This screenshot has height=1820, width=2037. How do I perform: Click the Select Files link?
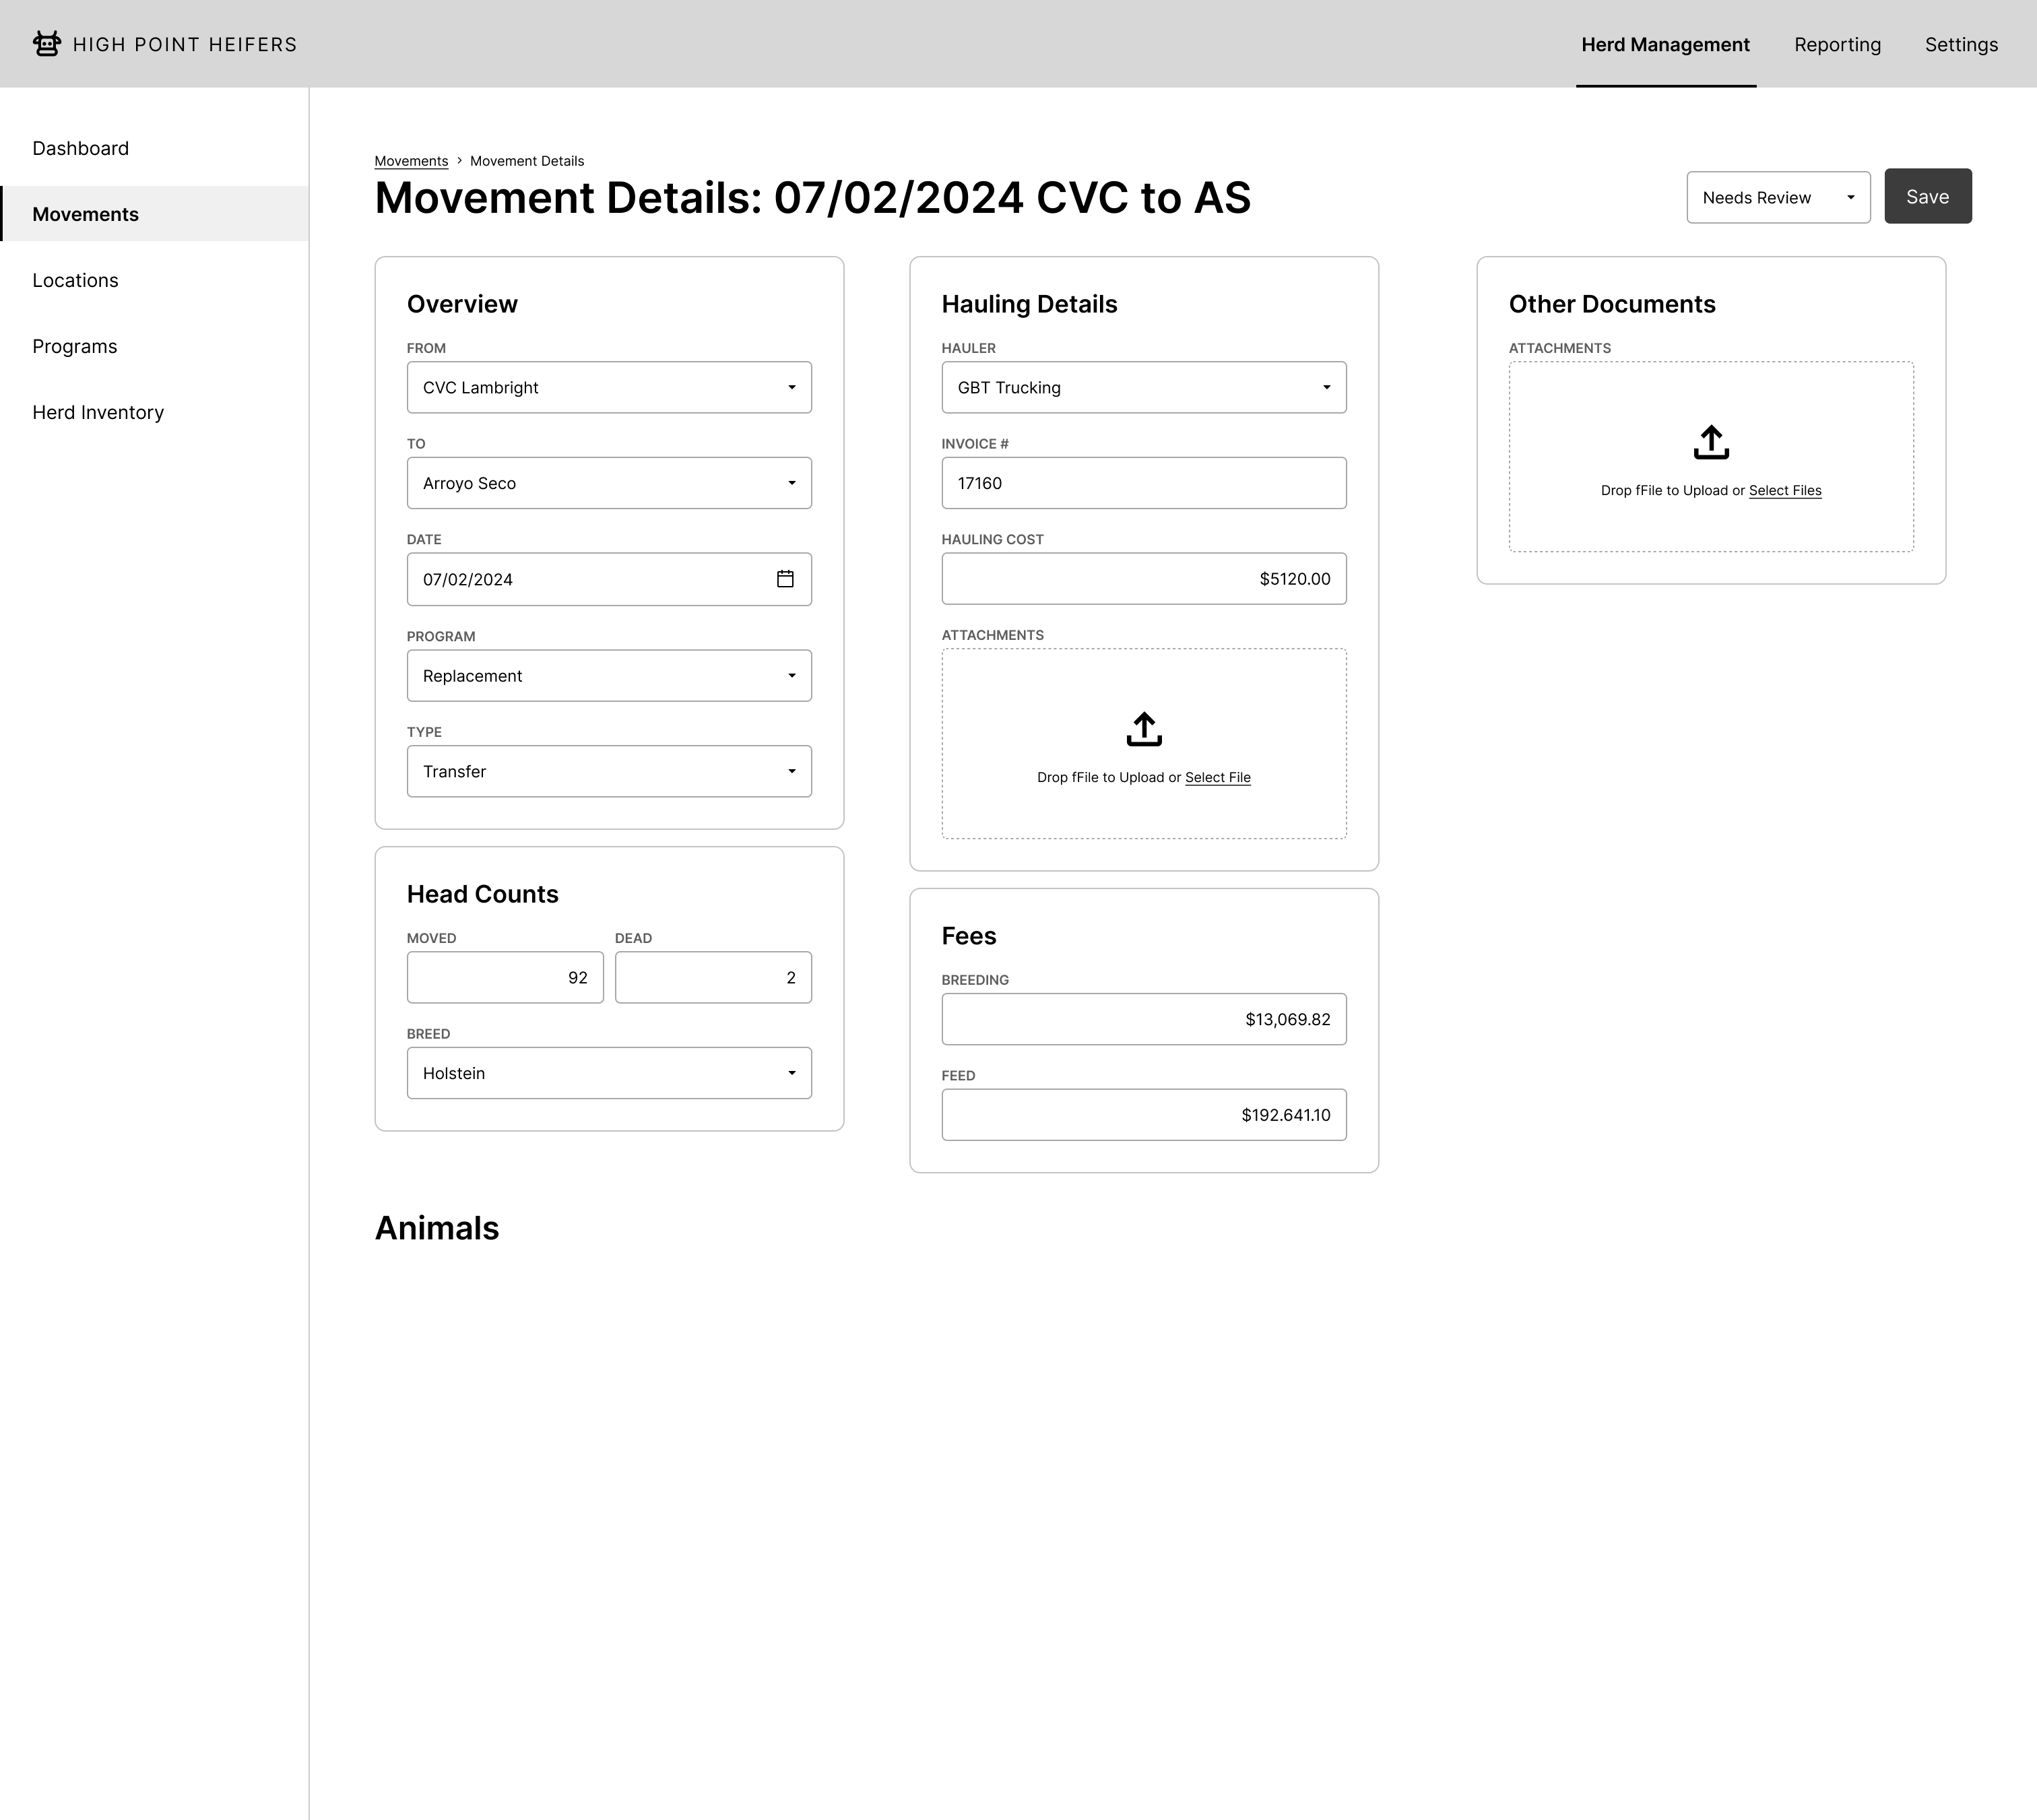[x=1784, y=491]
